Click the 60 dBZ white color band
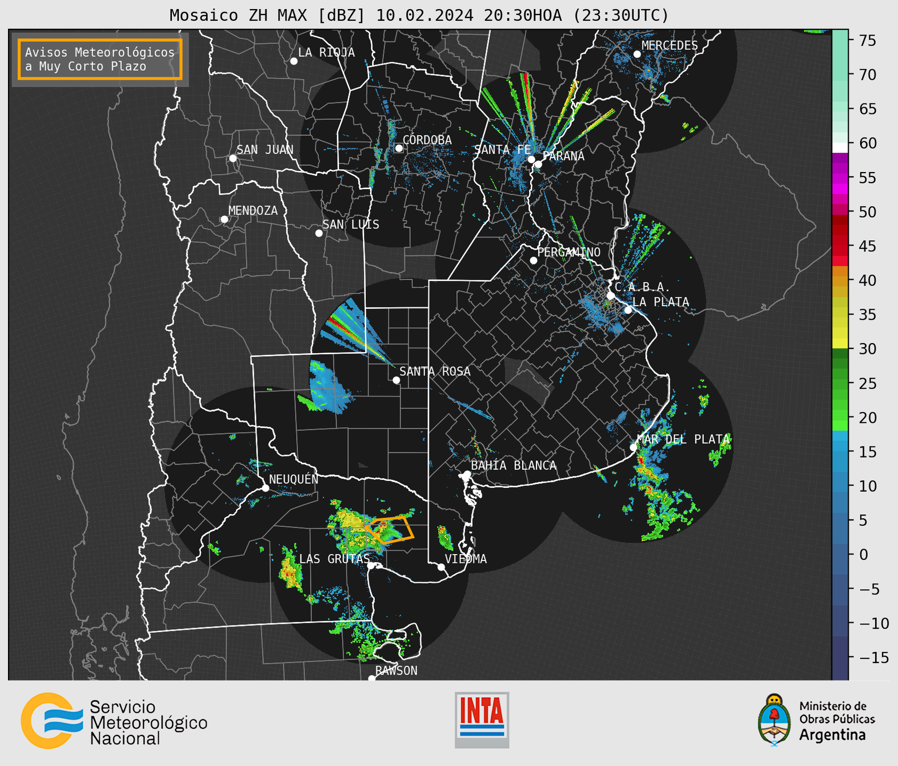The width and height of the screenshot is (898, 766). coord(840,148)
